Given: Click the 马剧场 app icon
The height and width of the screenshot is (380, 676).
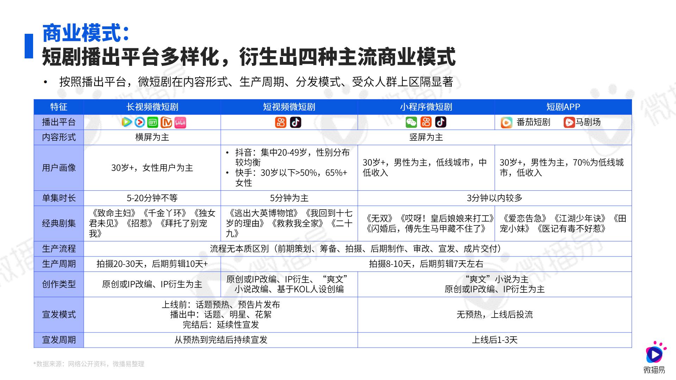Looking at the screenshot, I should (x=569, y=122).
